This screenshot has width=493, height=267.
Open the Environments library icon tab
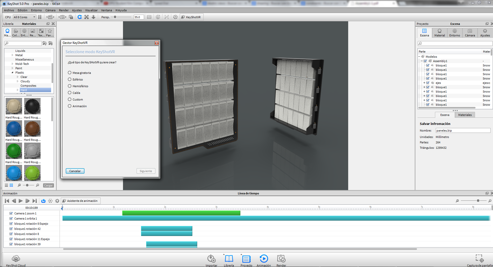point(24,33)
